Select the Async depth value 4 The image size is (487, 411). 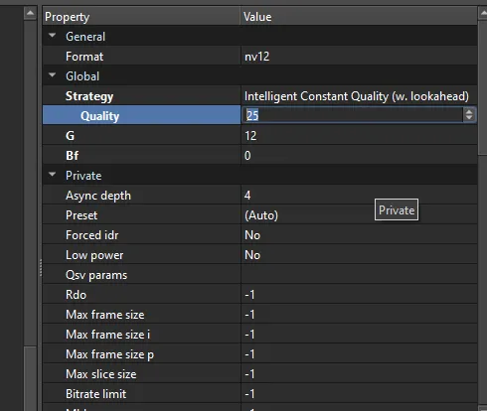359,196
